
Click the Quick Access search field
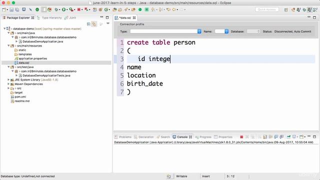coord(266,9)
